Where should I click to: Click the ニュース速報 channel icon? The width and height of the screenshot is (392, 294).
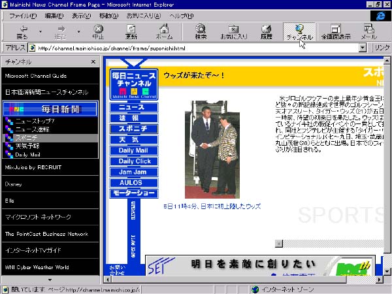pyautogui.click(x=9, y=129)
